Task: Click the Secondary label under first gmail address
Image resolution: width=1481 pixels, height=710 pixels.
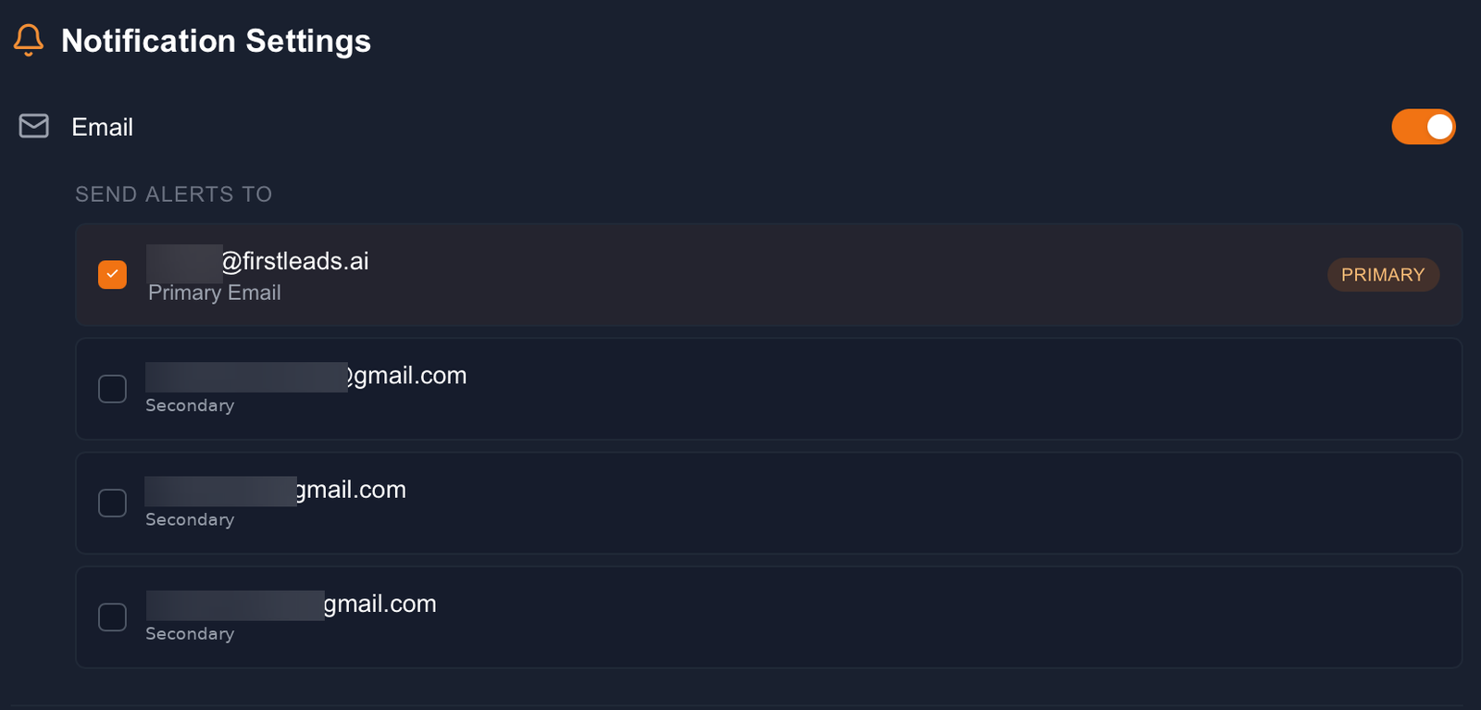Action: pos(190,405)
